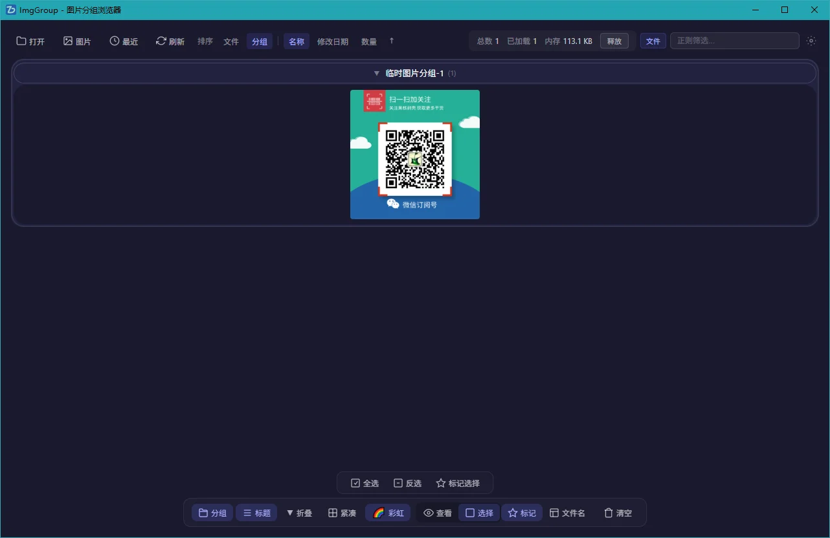
Task: Collapse groups with 折叠
Action: pyautogui.click(x=299, y=513)
